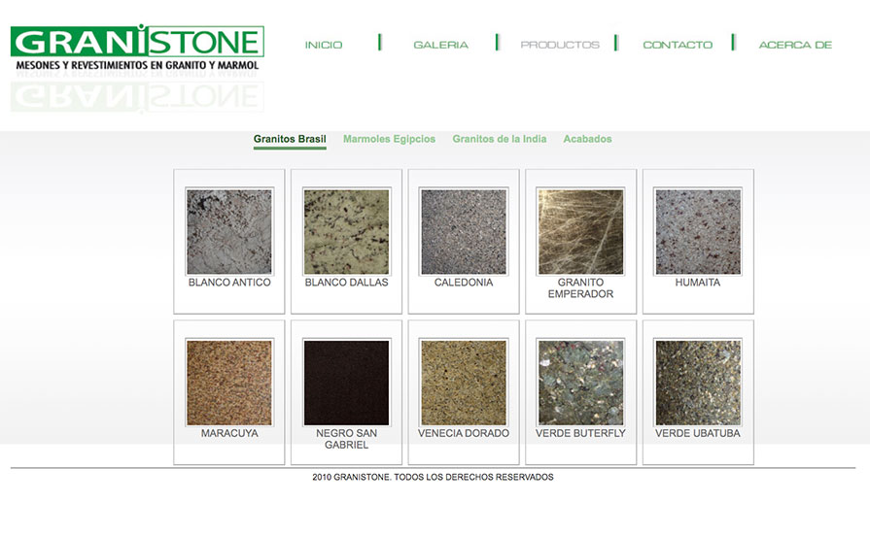View the Venecia Dorado thumbnail
This screenshot has height=536, width=870.
point(464,382)
